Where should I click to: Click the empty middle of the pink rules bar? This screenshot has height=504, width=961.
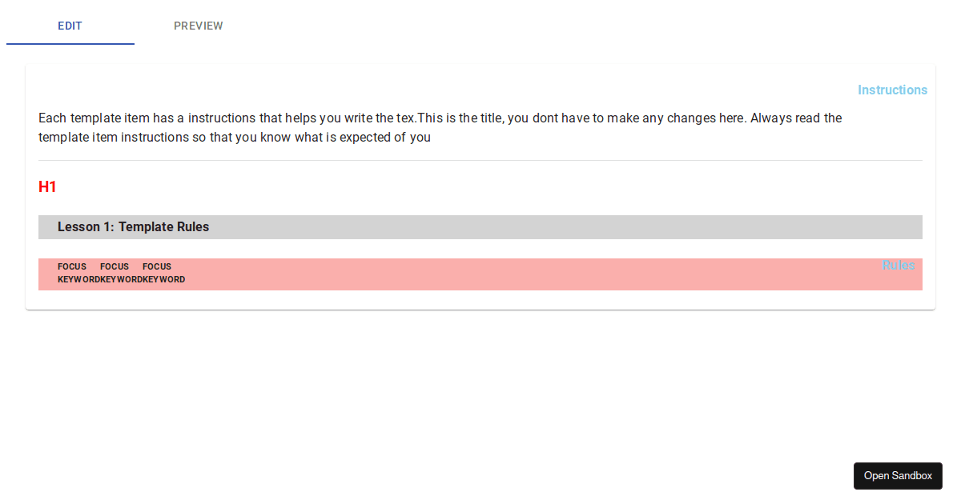[521, 274]
